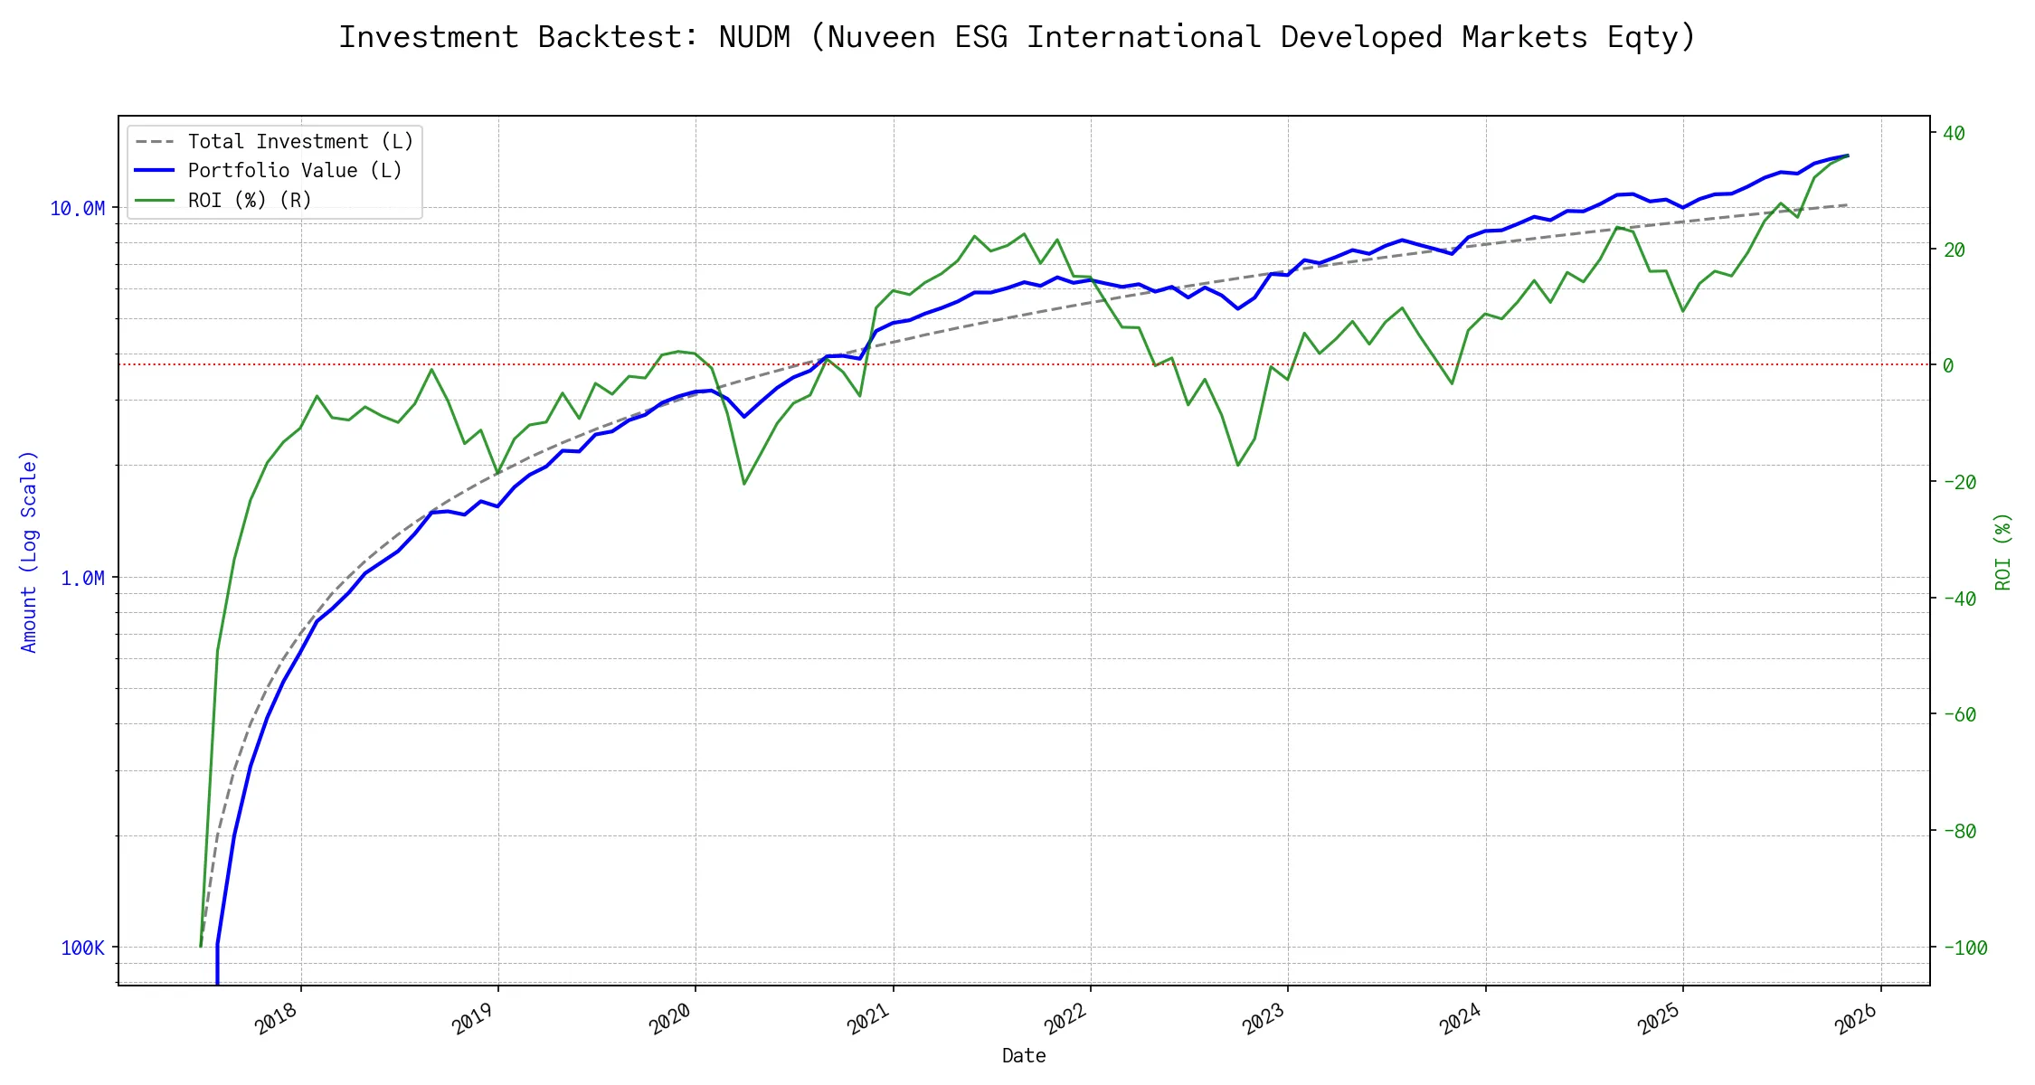
Task: Click the Portfolio Value legend entry
Action: tap(295, 171)
